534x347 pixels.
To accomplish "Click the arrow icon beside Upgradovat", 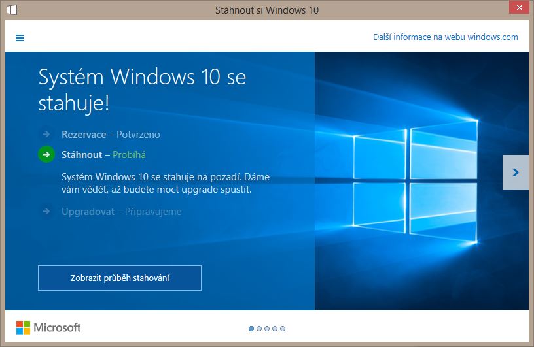I will point(46,212).
